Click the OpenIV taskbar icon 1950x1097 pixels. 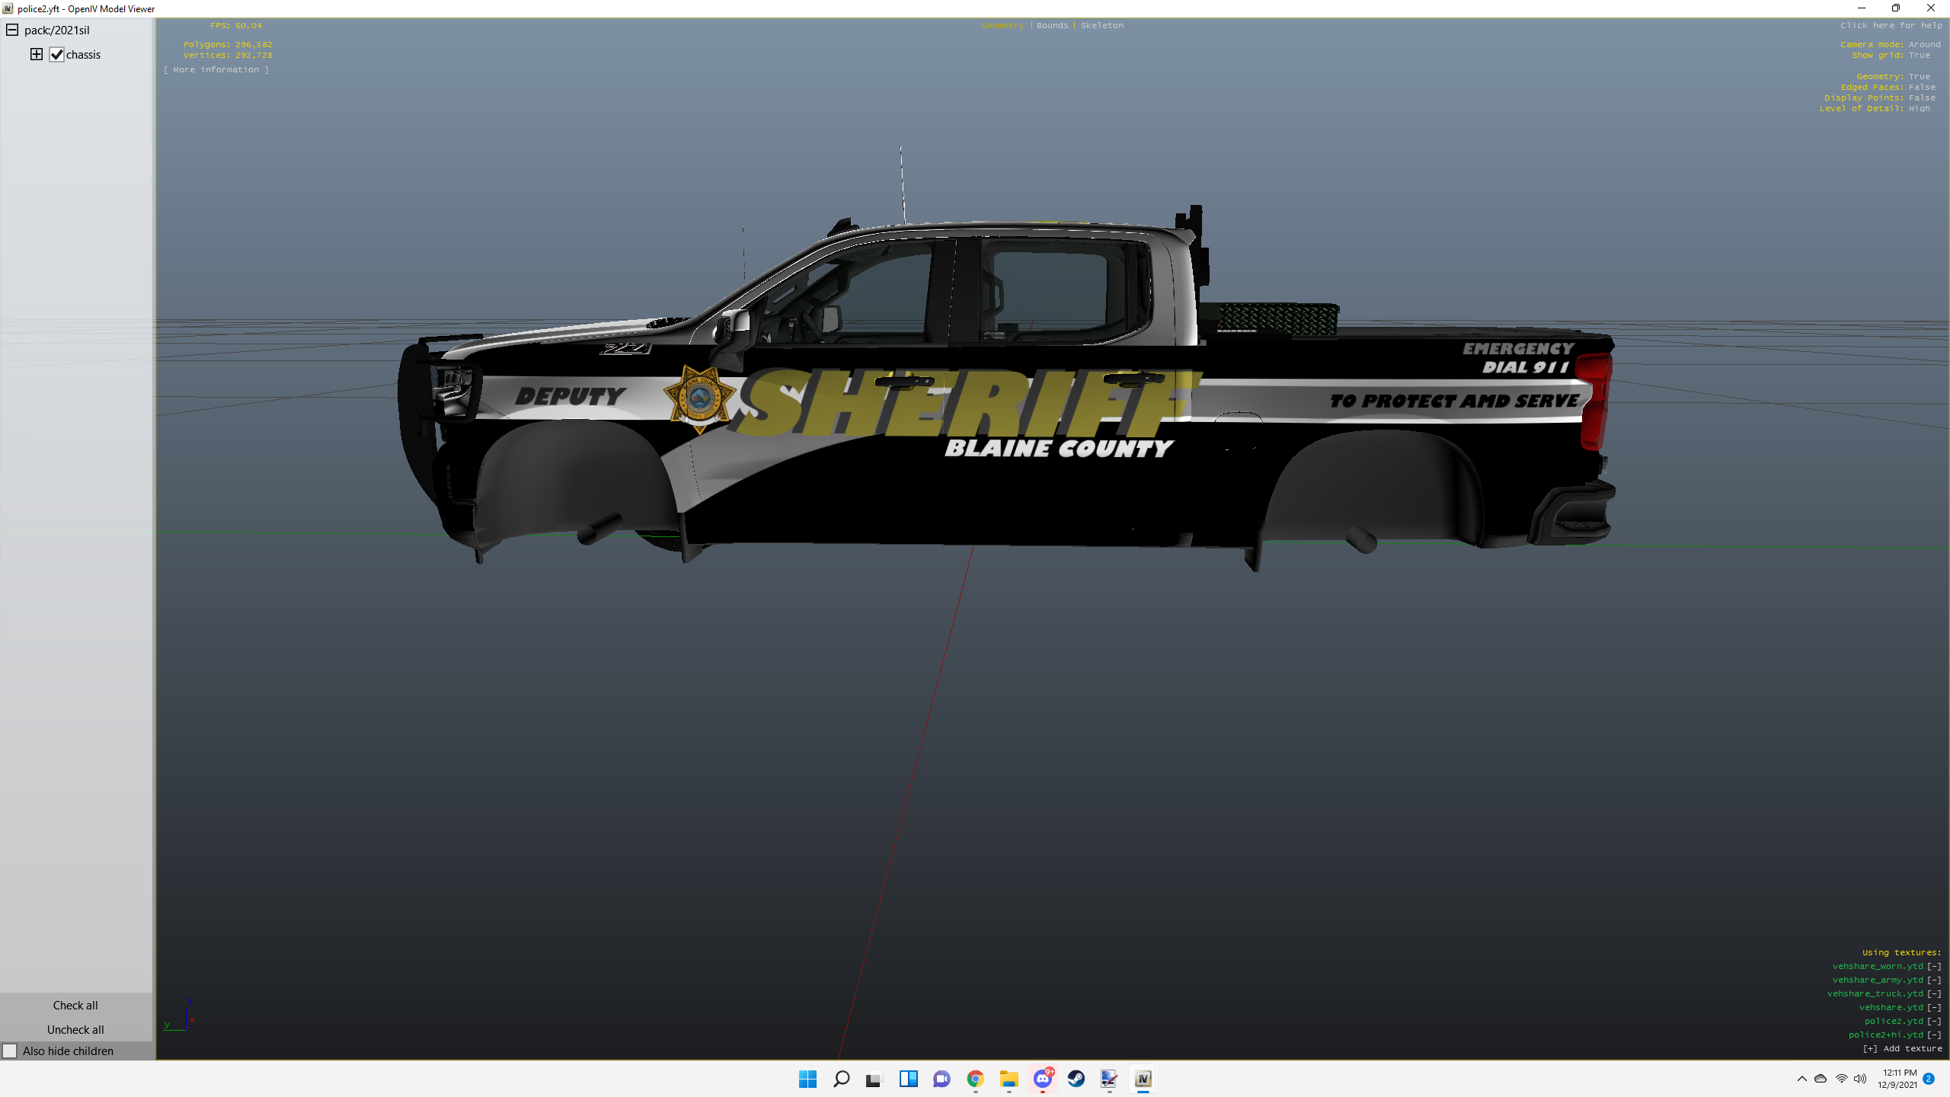tap(1143, 1079)
